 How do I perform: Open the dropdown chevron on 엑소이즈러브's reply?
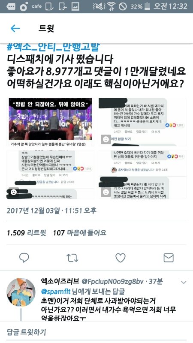point(184,283)
